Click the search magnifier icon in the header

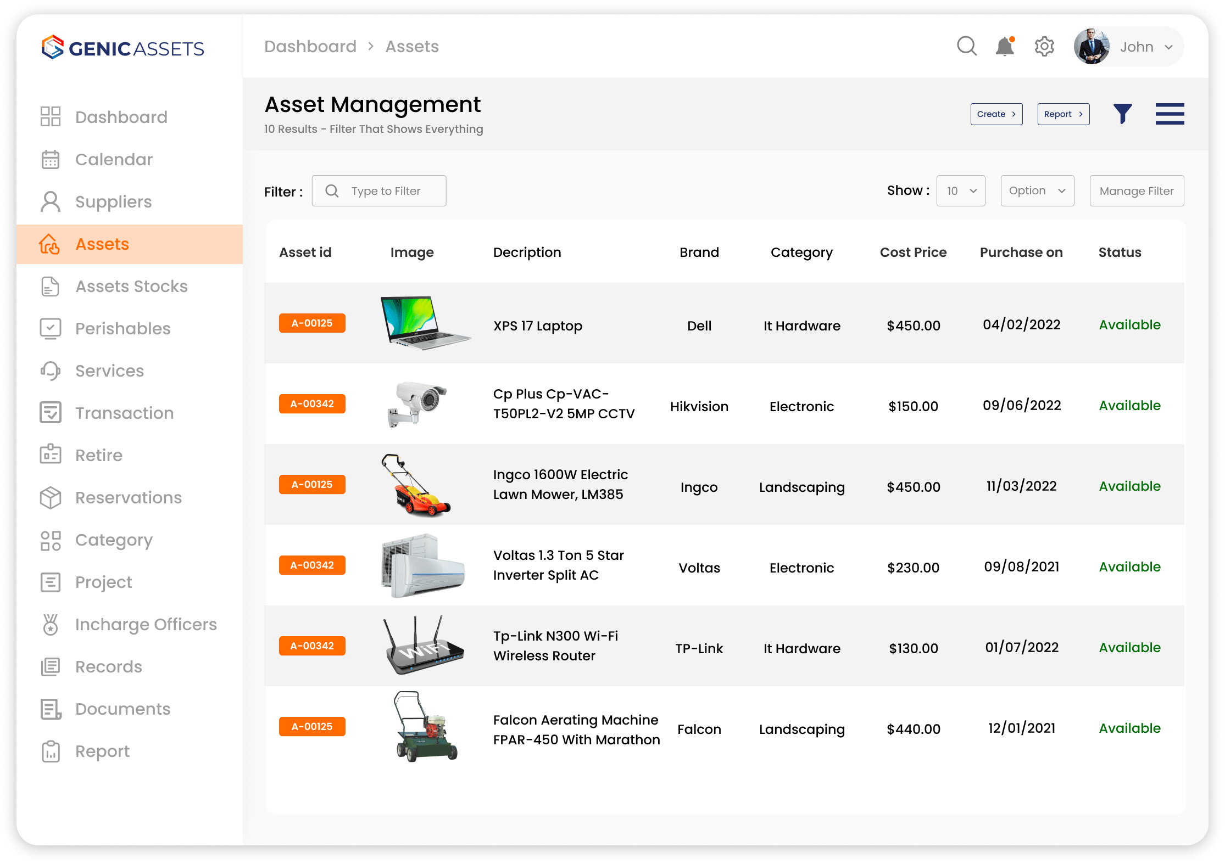point(967,46)
